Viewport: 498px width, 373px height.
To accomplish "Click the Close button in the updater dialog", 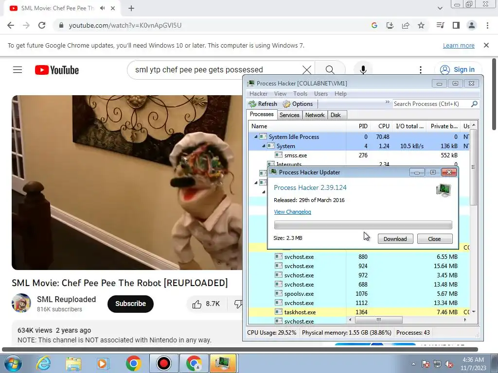I will [x=434, y=239].
